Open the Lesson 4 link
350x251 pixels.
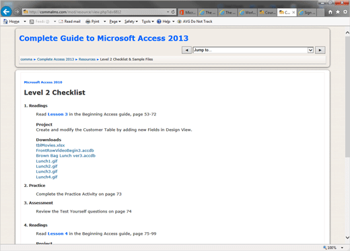pyautogui.click(x=58, y=233)
